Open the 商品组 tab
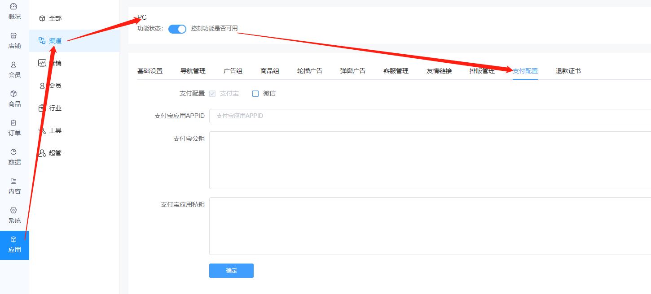Screen dimensions: 651x294 click(270, 71)
